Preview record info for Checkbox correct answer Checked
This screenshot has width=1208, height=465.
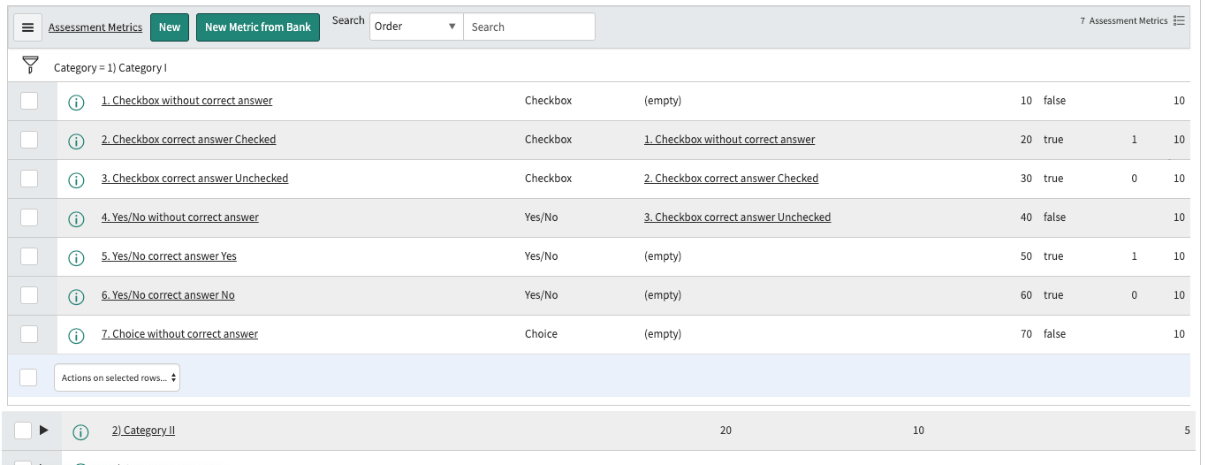(x=76, y=141)
